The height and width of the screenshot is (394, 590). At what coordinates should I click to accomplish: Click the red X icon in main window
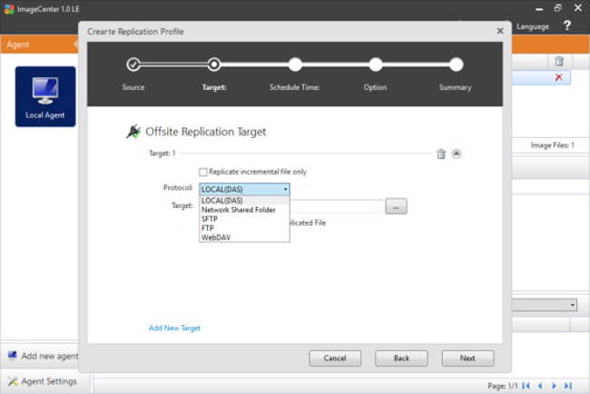tap(559, 77)
